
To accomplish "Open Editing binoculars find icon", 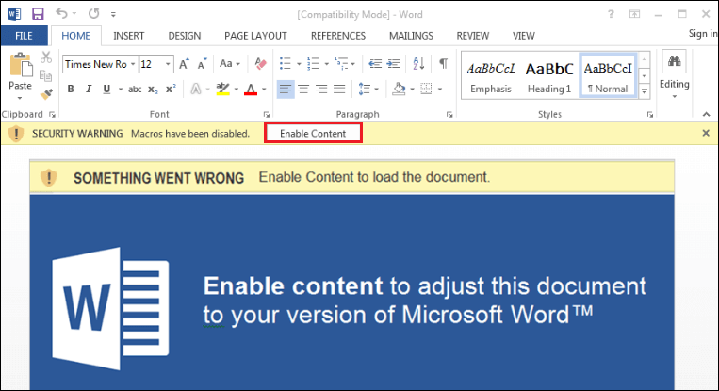I will (674, 61).
